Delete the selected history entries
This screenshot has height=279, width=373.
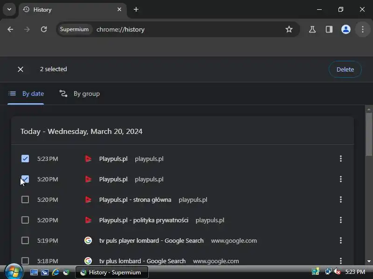coord(345,69)
